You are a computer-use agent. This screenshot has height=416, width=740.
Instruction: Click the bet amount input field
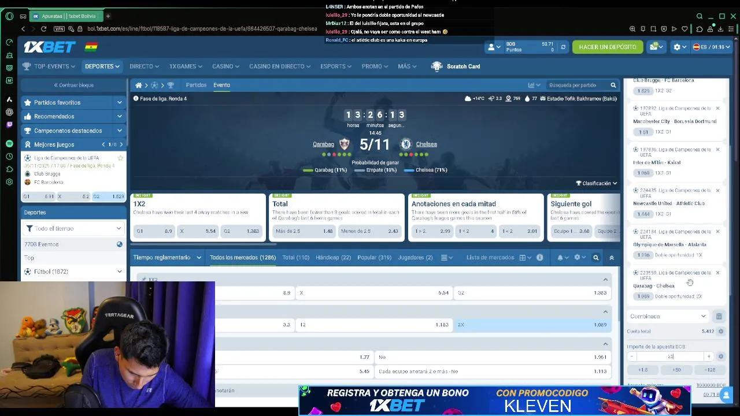pos(671,356)
